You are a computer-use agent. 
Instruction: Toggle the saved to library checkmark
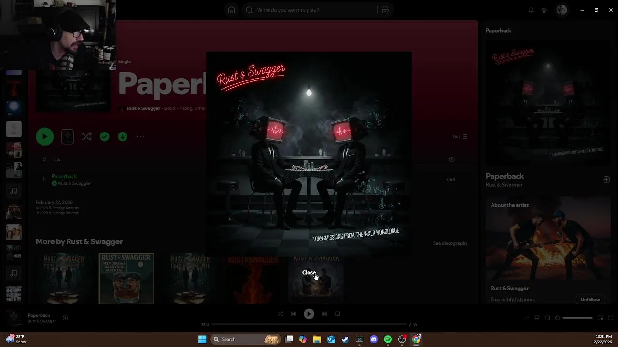[x=104, y=137]
